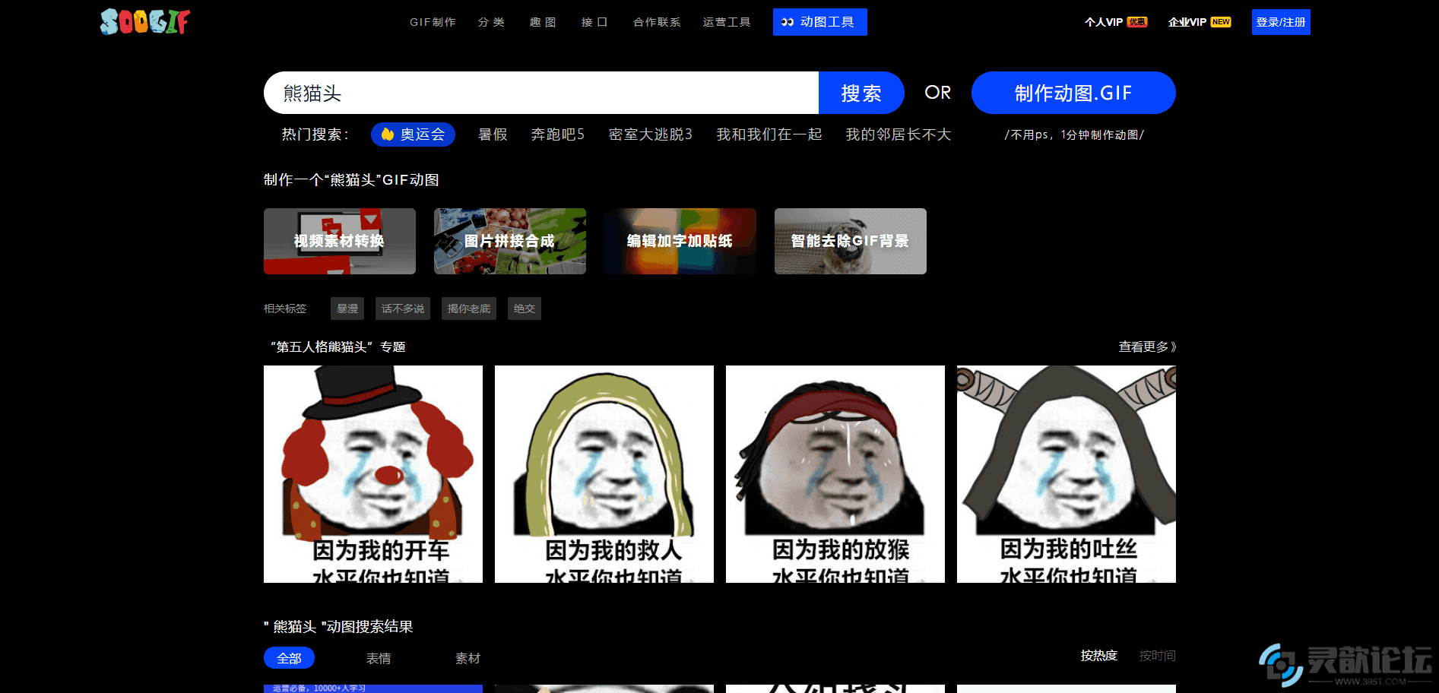Image resolution: width=1439 pixels, height=693 pixels.
Task: Focus the search field containing 熊猫头
Action: [x=541, y=93]
